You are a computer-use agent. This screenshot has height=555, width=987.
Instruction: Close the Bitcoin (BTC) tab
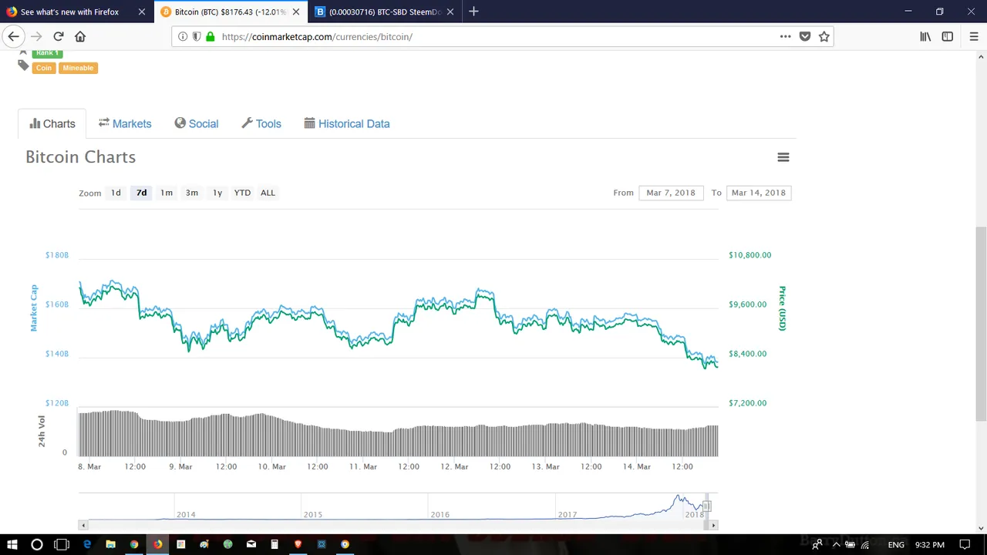pyautogui.click(x=295, y=12)
